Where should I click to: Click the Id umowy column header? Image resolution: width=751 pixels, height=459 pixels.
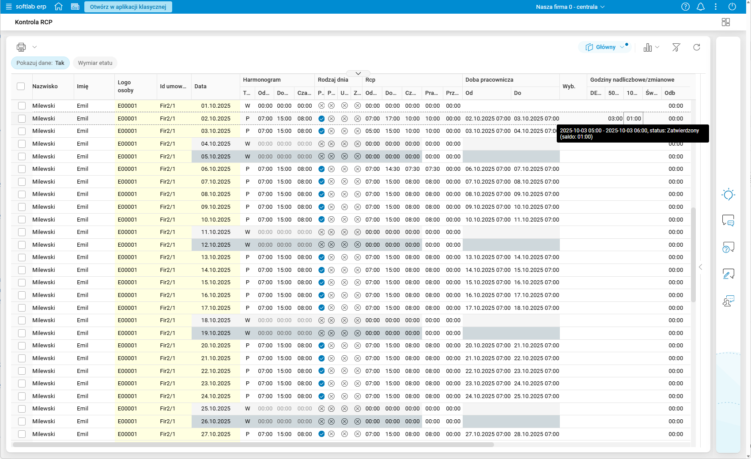(x=173, y=87)
